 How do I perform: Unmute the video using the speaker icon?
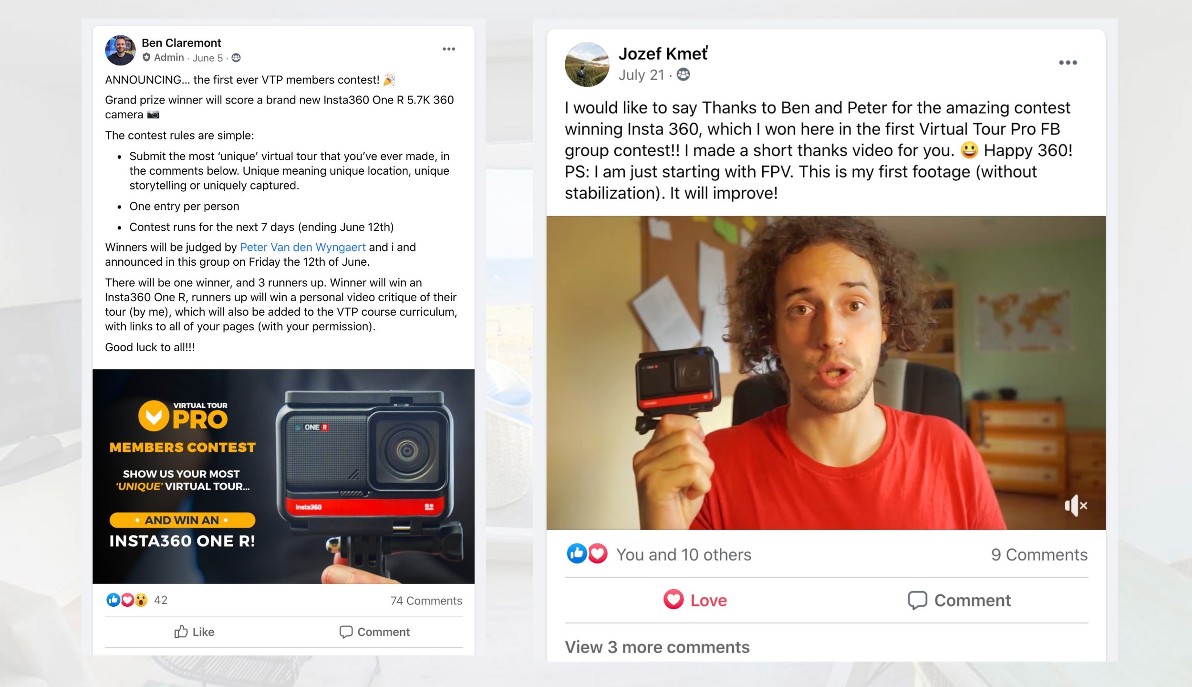1076,505
